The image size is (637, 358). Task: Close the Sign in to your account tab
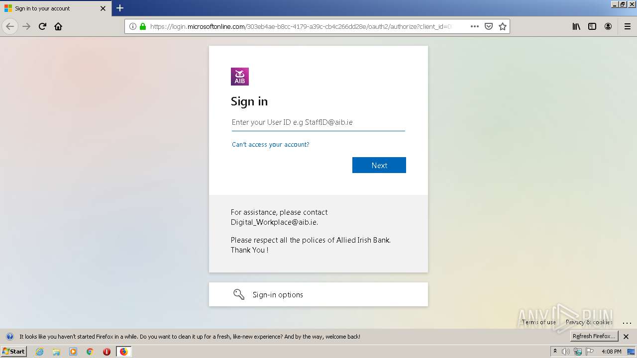pos(103,8)
